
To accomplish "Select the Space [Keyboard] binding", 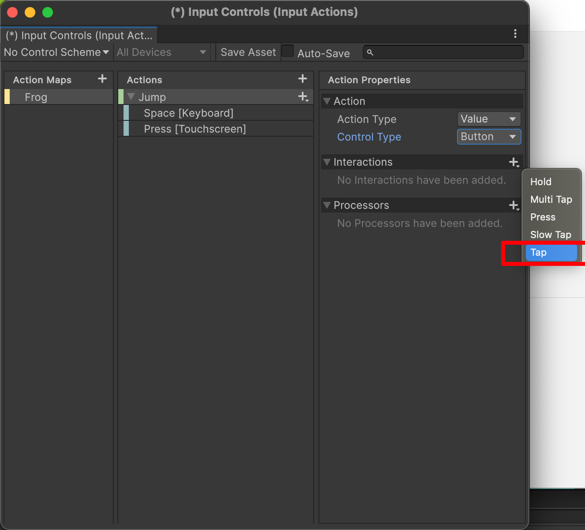I will coord(218,113).
